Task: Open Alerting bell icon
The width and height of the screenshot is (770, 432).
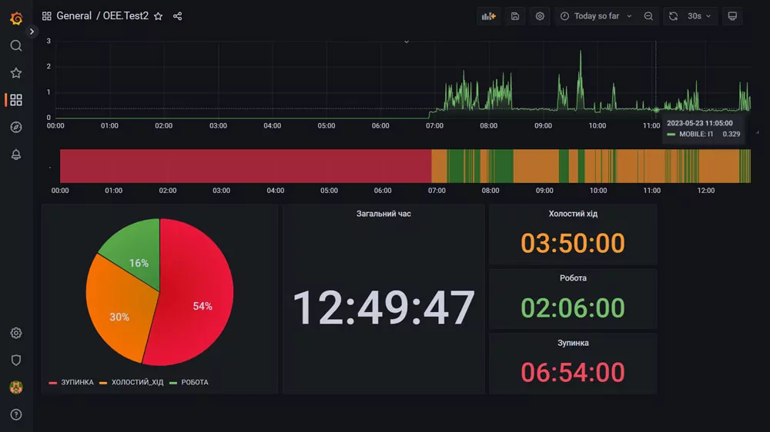Action: [x=16, y=155]
